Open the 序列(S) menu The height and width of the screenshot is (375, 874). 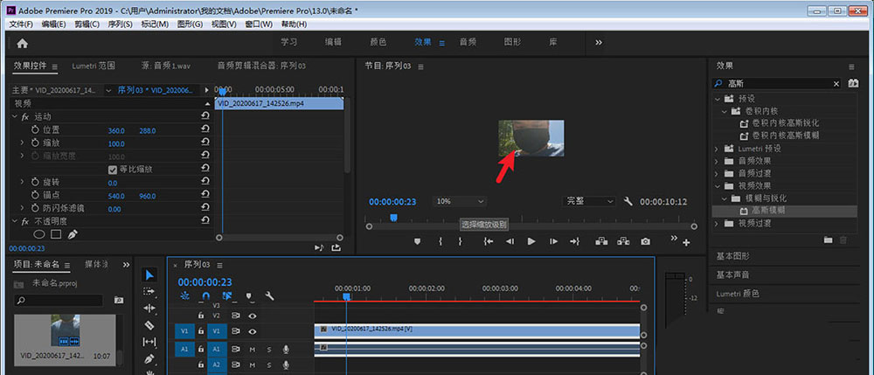[120, 24]
